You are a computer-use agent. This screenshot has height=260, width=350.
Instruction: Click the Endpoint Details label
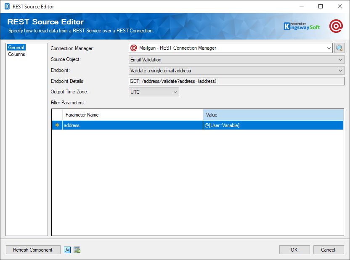click(x=68, y=81)
